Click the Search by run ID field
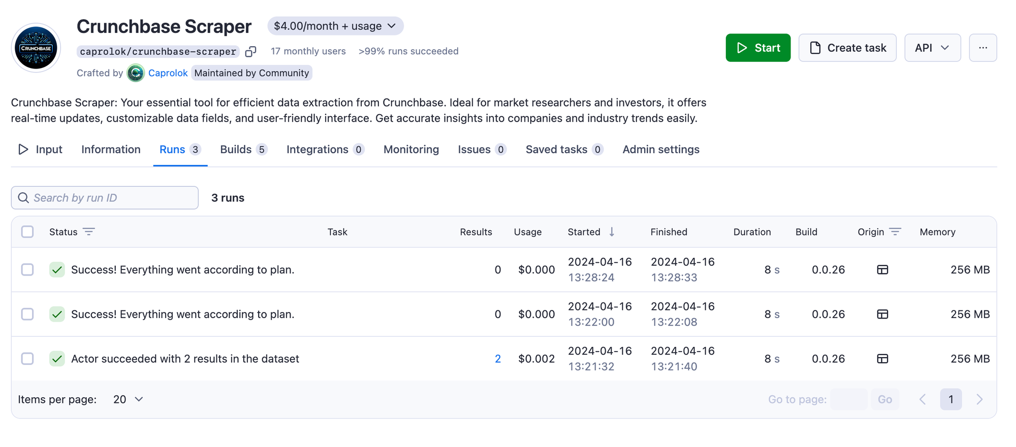The height and width of the screenshot is (447, 1016). point(105,198)
